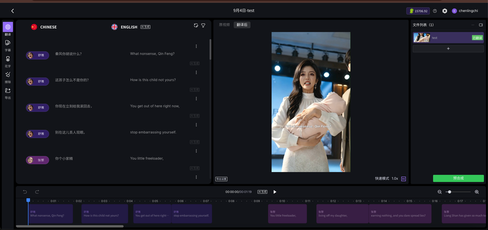The image size is (488, 230).
Task: Click the refresh translation icon above the list
Action: coord(196,26)
